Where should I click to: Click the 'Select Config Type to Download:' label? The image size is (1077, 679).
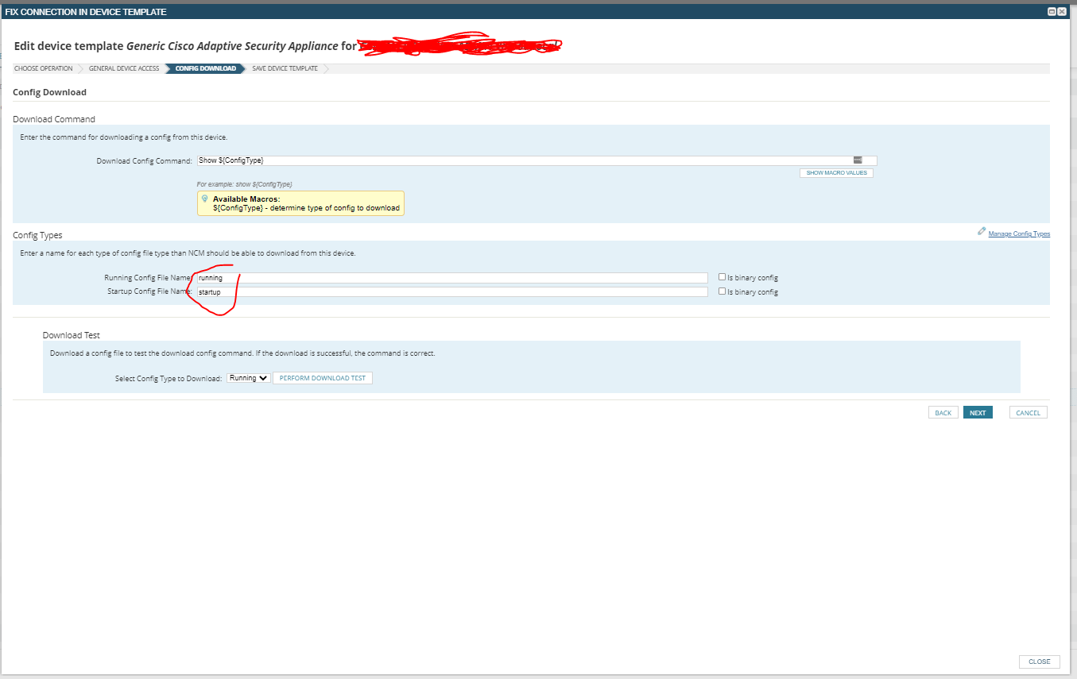(169, 379)
